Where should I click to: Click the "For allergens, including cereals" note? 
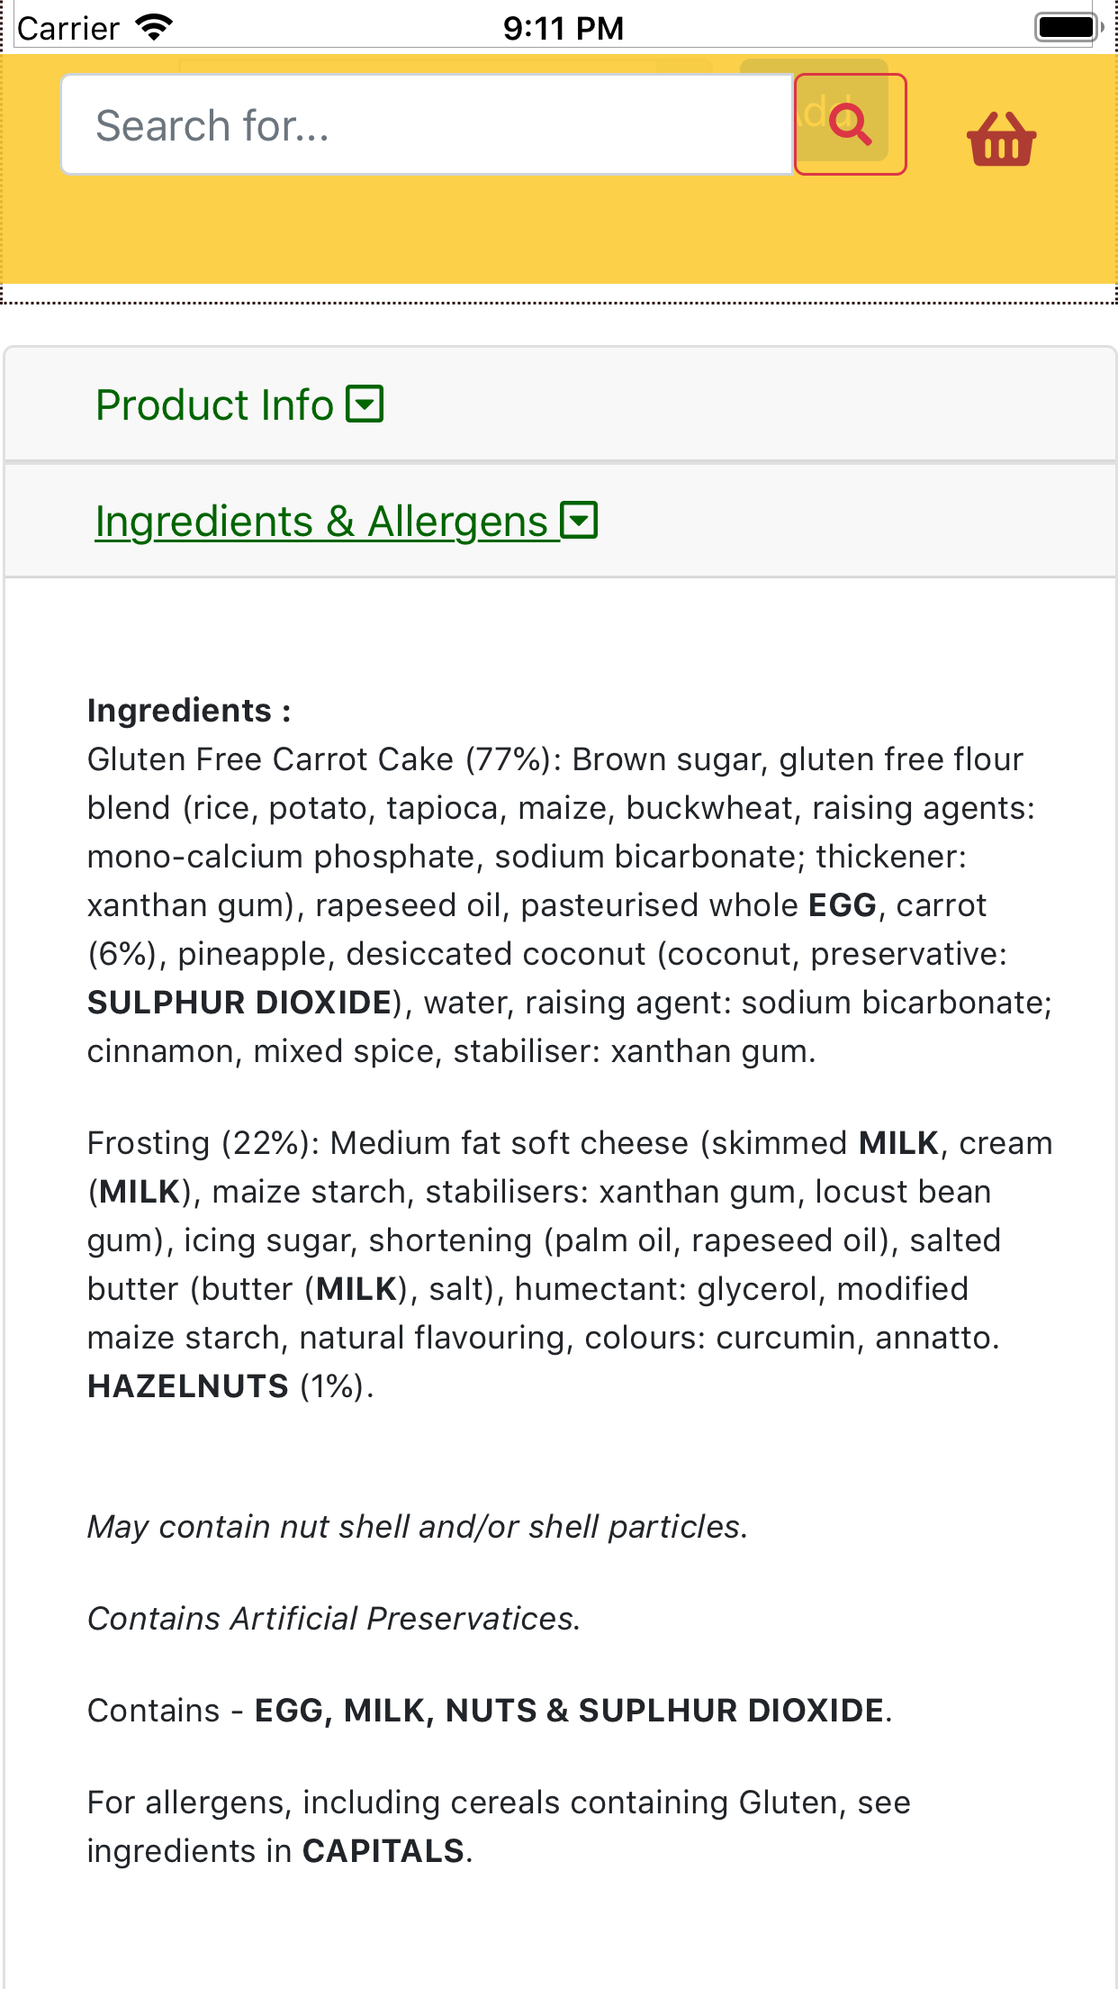tap(499, 1826)
